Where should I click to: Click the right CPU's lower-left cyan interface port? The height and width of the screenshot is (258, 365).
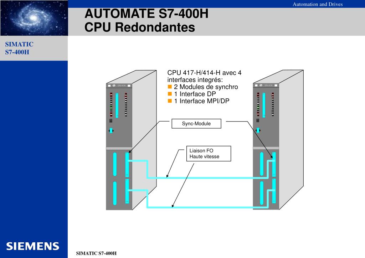[x=262, y=193]
